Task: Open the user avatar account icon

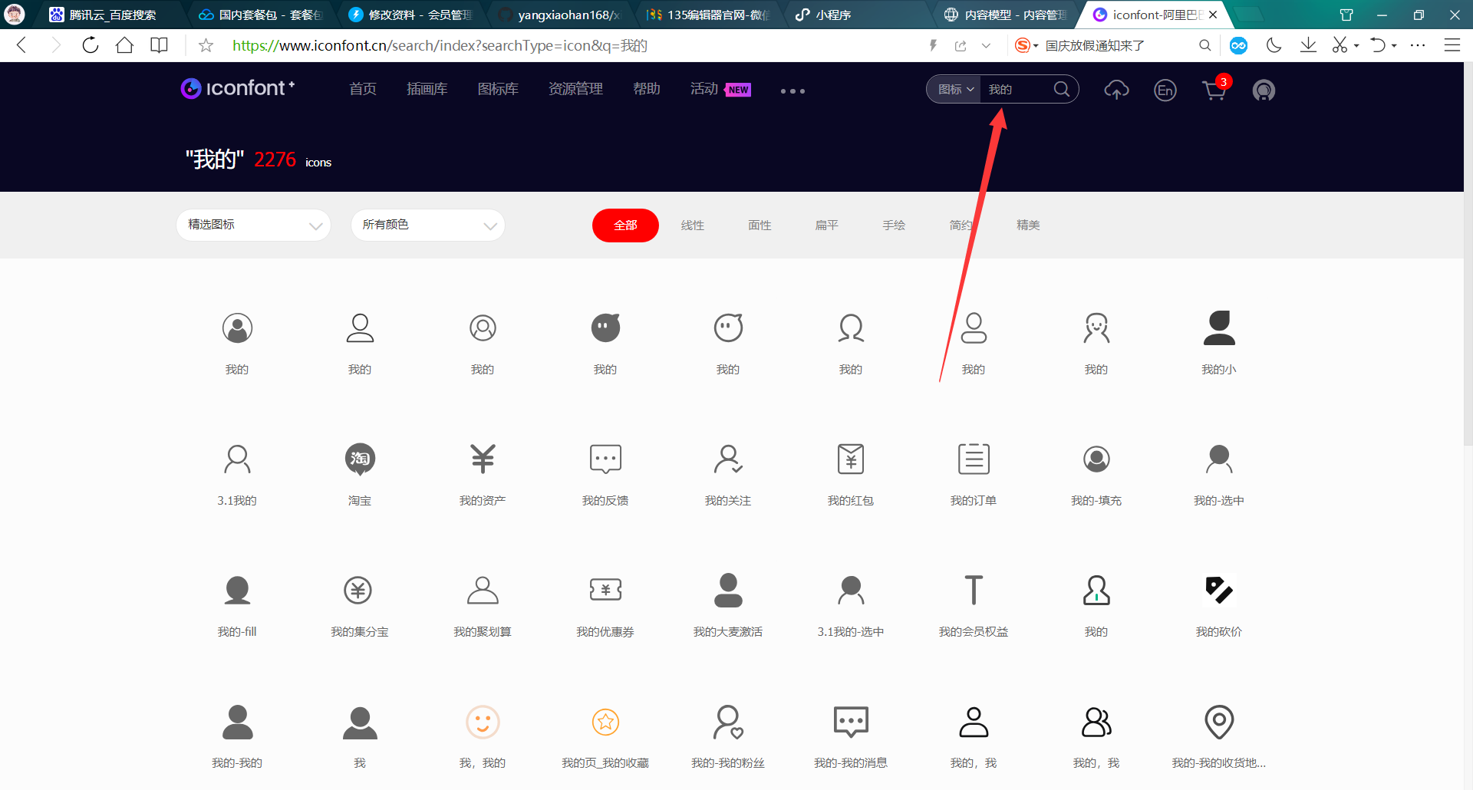Action: (1264, 90)
